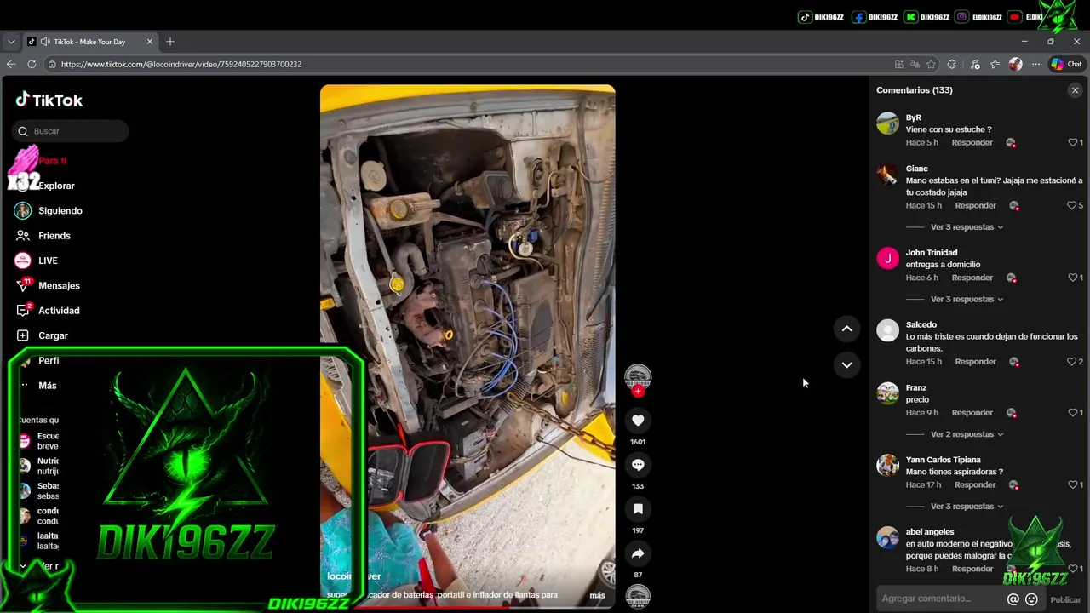Open Yann Carlos Tipiana username
Screen dimensions: 1090x613
[x=943, y=460]
